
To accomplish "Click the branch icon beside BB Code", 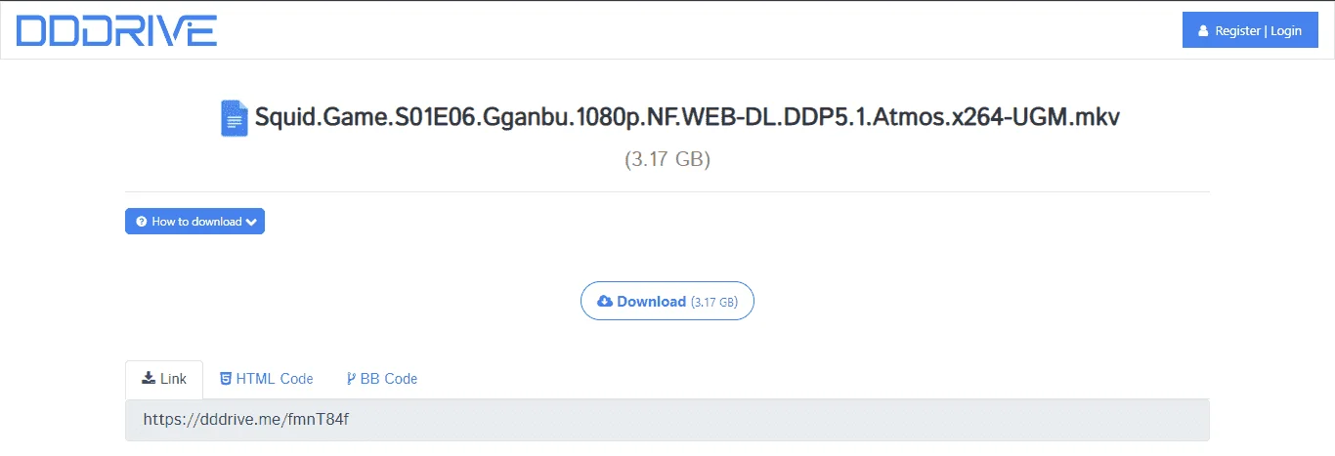I will (x=351, y=379).
